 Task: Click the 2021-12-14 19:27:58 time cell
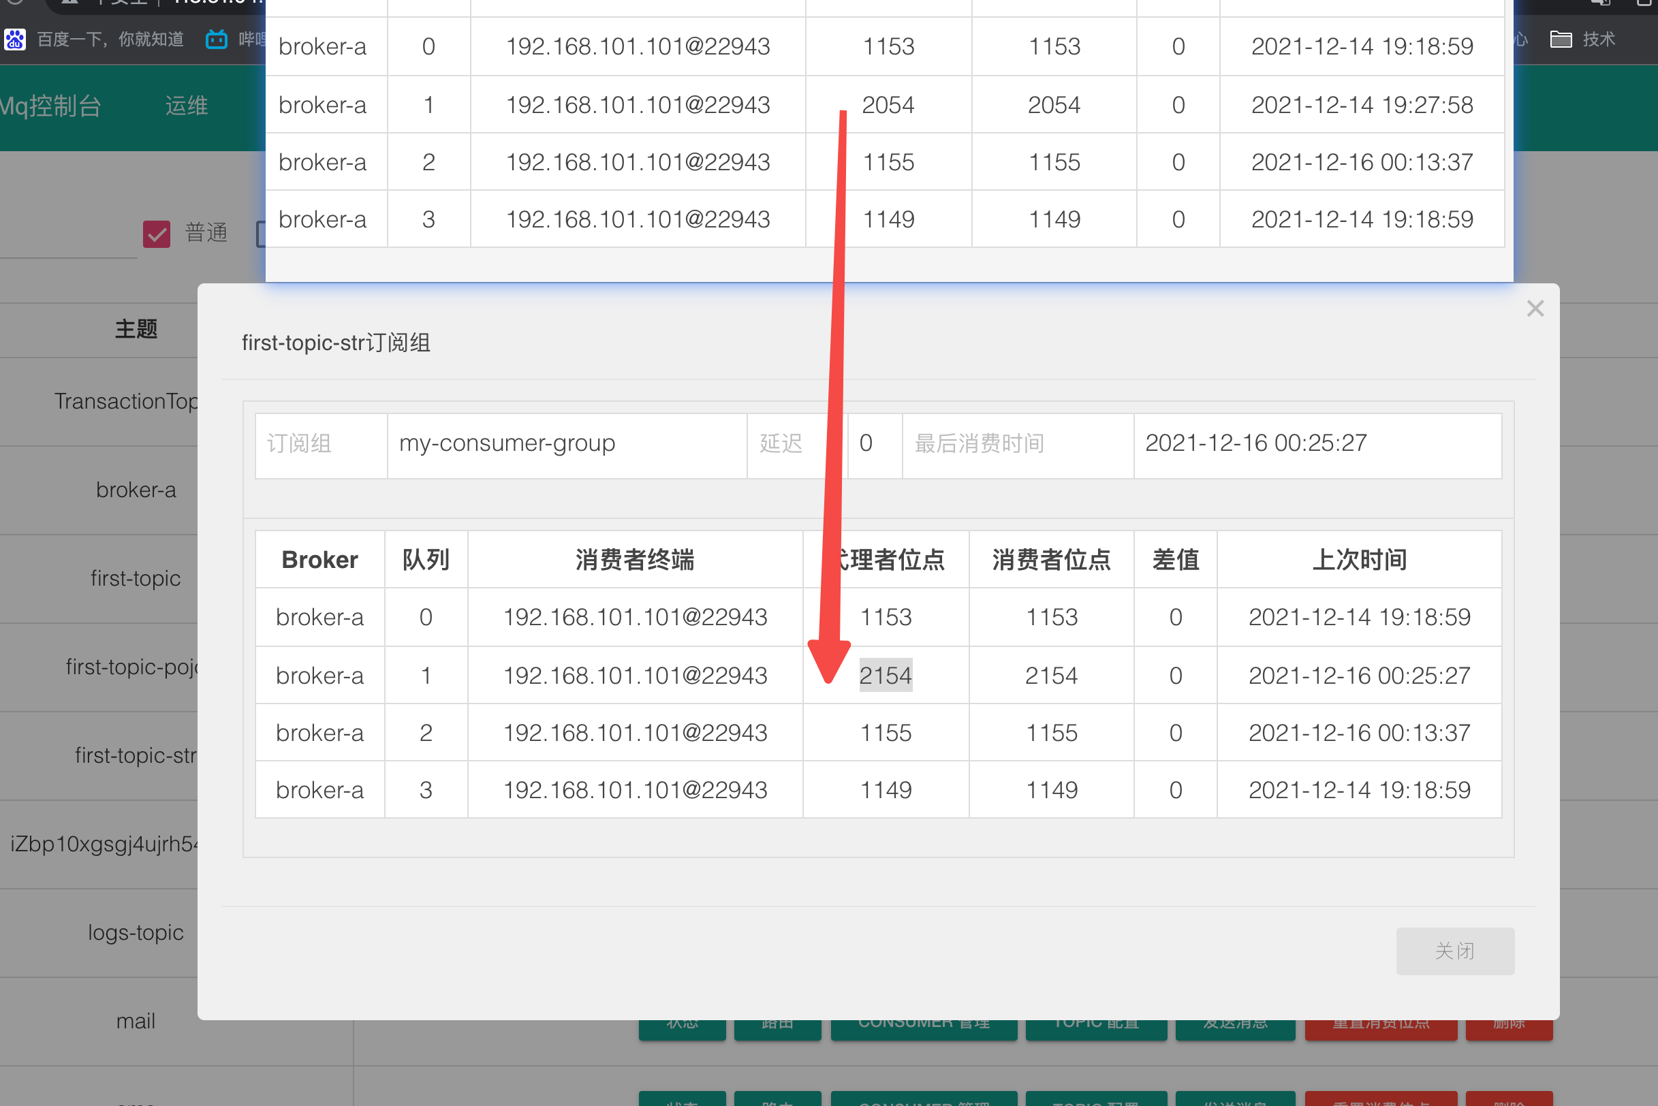[1362, 105]
